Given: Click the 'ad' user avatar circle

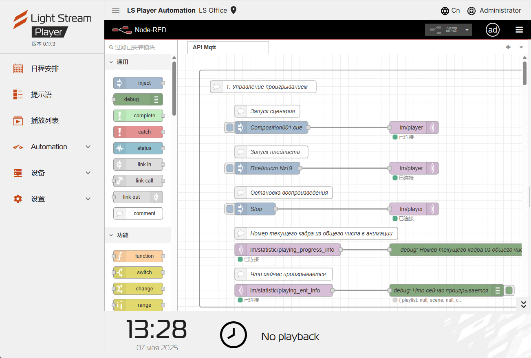Looking at the screenshot, I should (x=493, y=30).
